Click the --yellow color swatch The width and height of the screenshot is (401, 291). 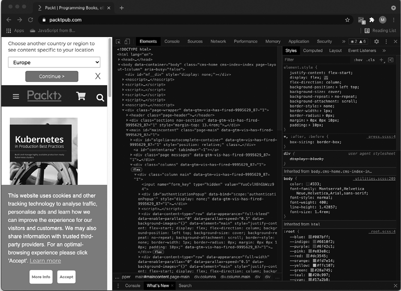(315, 265)
